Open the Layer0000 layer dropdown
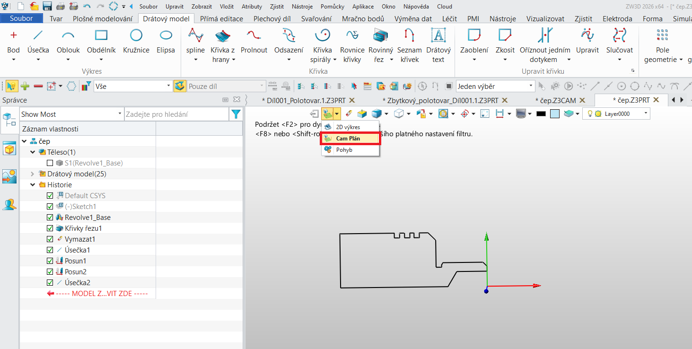 (x=617, y=113)
